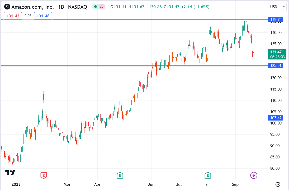
Task: Click the Apr time axis label
Action: 97,184
